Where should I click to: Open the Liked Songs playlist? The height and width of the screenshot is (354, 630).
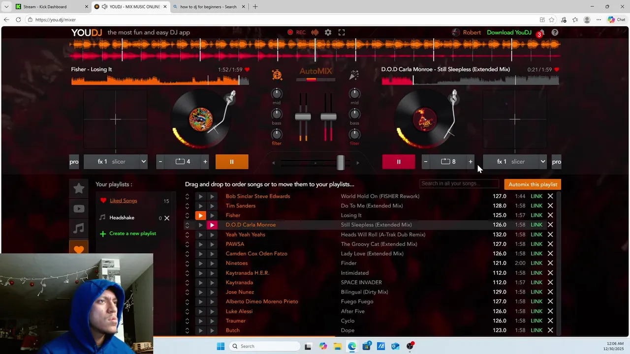[x=123, y=201]
